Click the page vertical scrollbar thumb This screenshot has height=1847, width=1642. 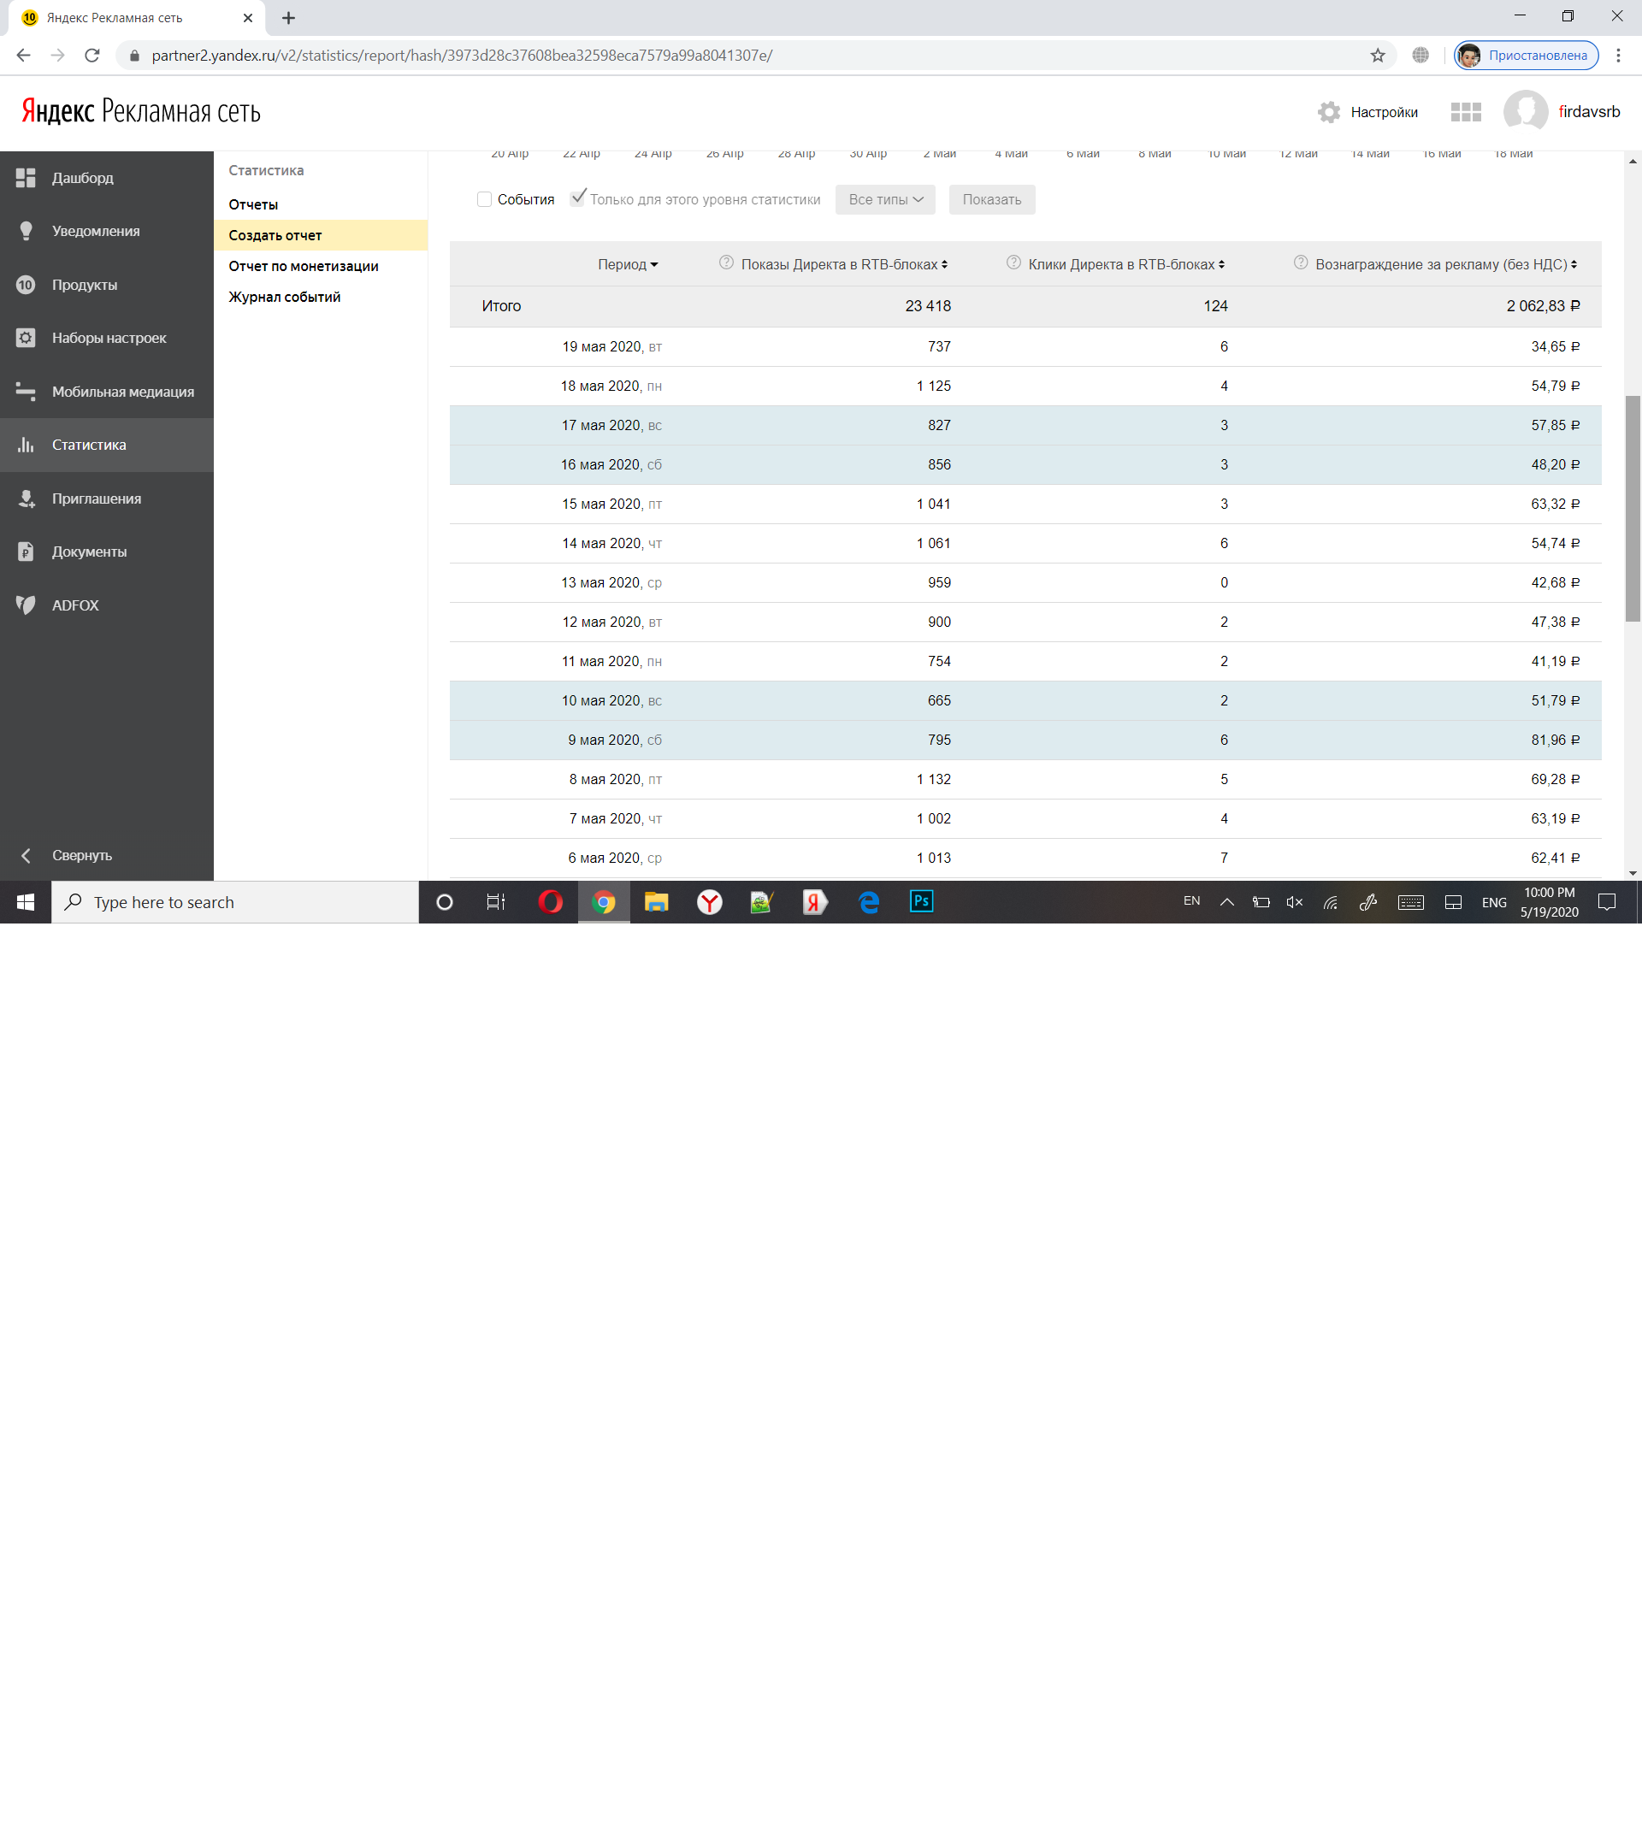[x=1632, y=508]
